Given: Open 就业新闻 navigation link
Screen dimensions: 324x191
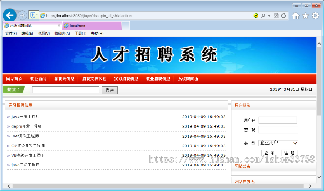Looking at the screenshot, I should point(38,79).
